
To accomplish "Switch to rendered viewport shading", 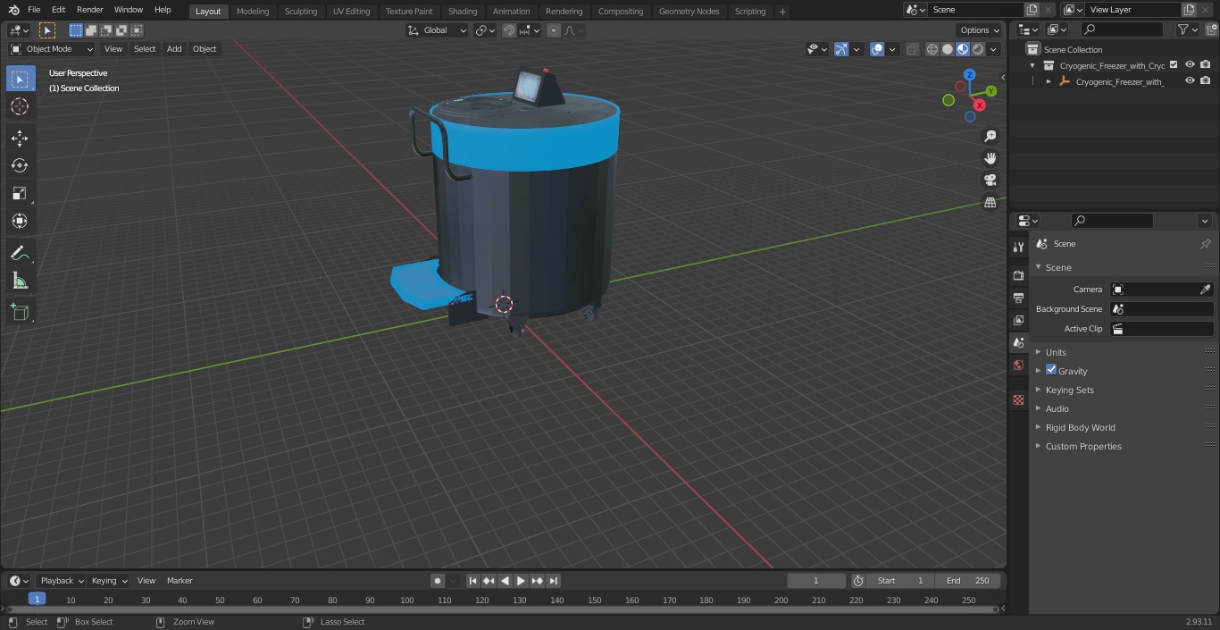I will point(978,49).
